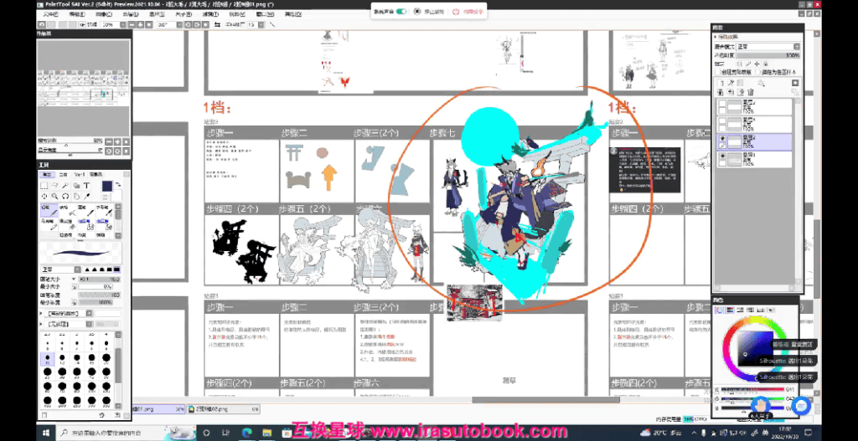The height and width of the screenshot is (441, 858).
Task: Click the Navigator panel canvas thumbnail
Action: [83, 86]
